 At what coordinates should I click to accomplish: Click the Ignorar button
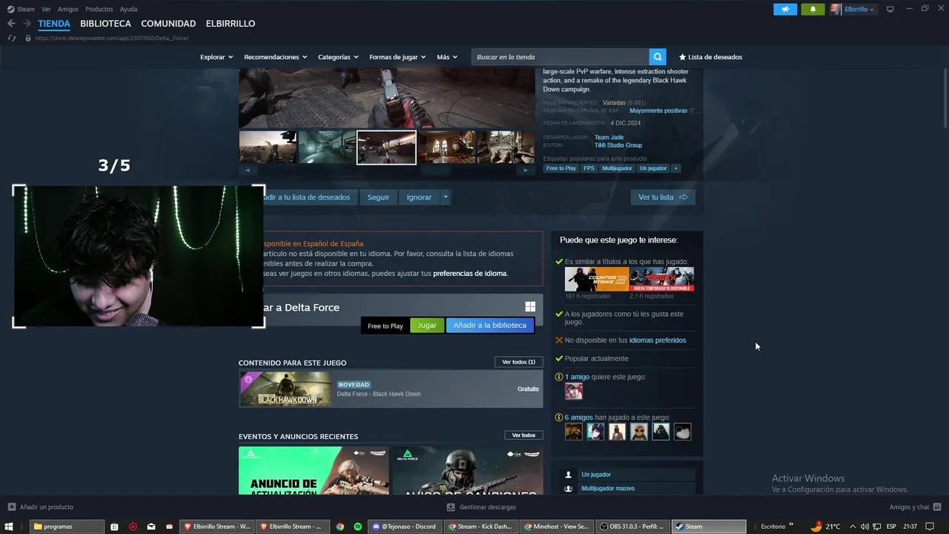click(x=419, y=197)
